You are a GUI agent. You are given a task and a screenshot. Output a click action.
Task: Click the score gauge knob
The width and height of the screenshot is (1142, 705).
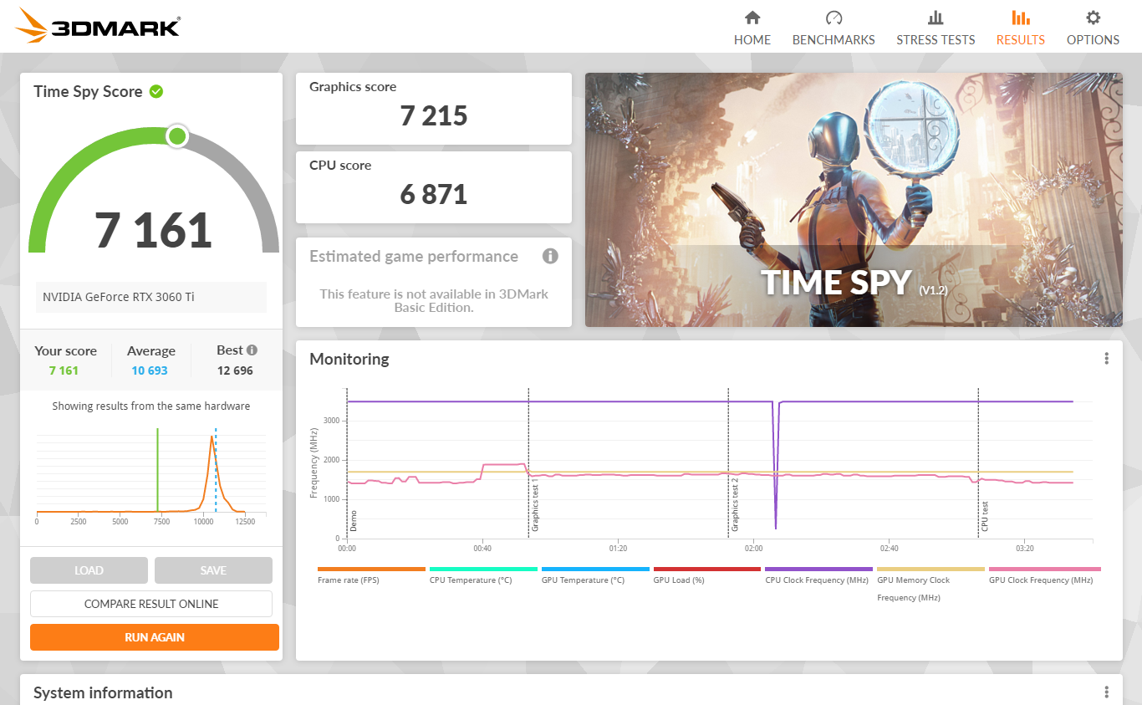point(176,136)
